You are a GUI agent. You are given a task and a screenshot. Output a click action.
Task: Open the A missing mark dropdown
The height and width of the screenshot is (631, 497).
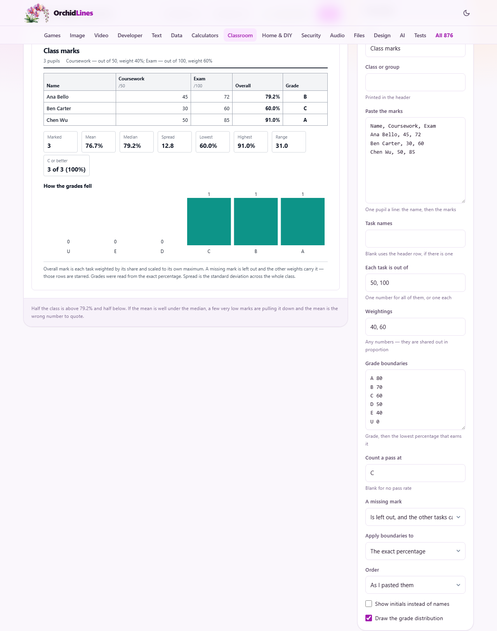click(415, 517)
